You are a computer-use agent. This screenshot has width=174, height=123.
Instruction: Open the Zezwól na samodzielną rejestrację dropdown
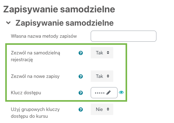click(x=102, y=53)
